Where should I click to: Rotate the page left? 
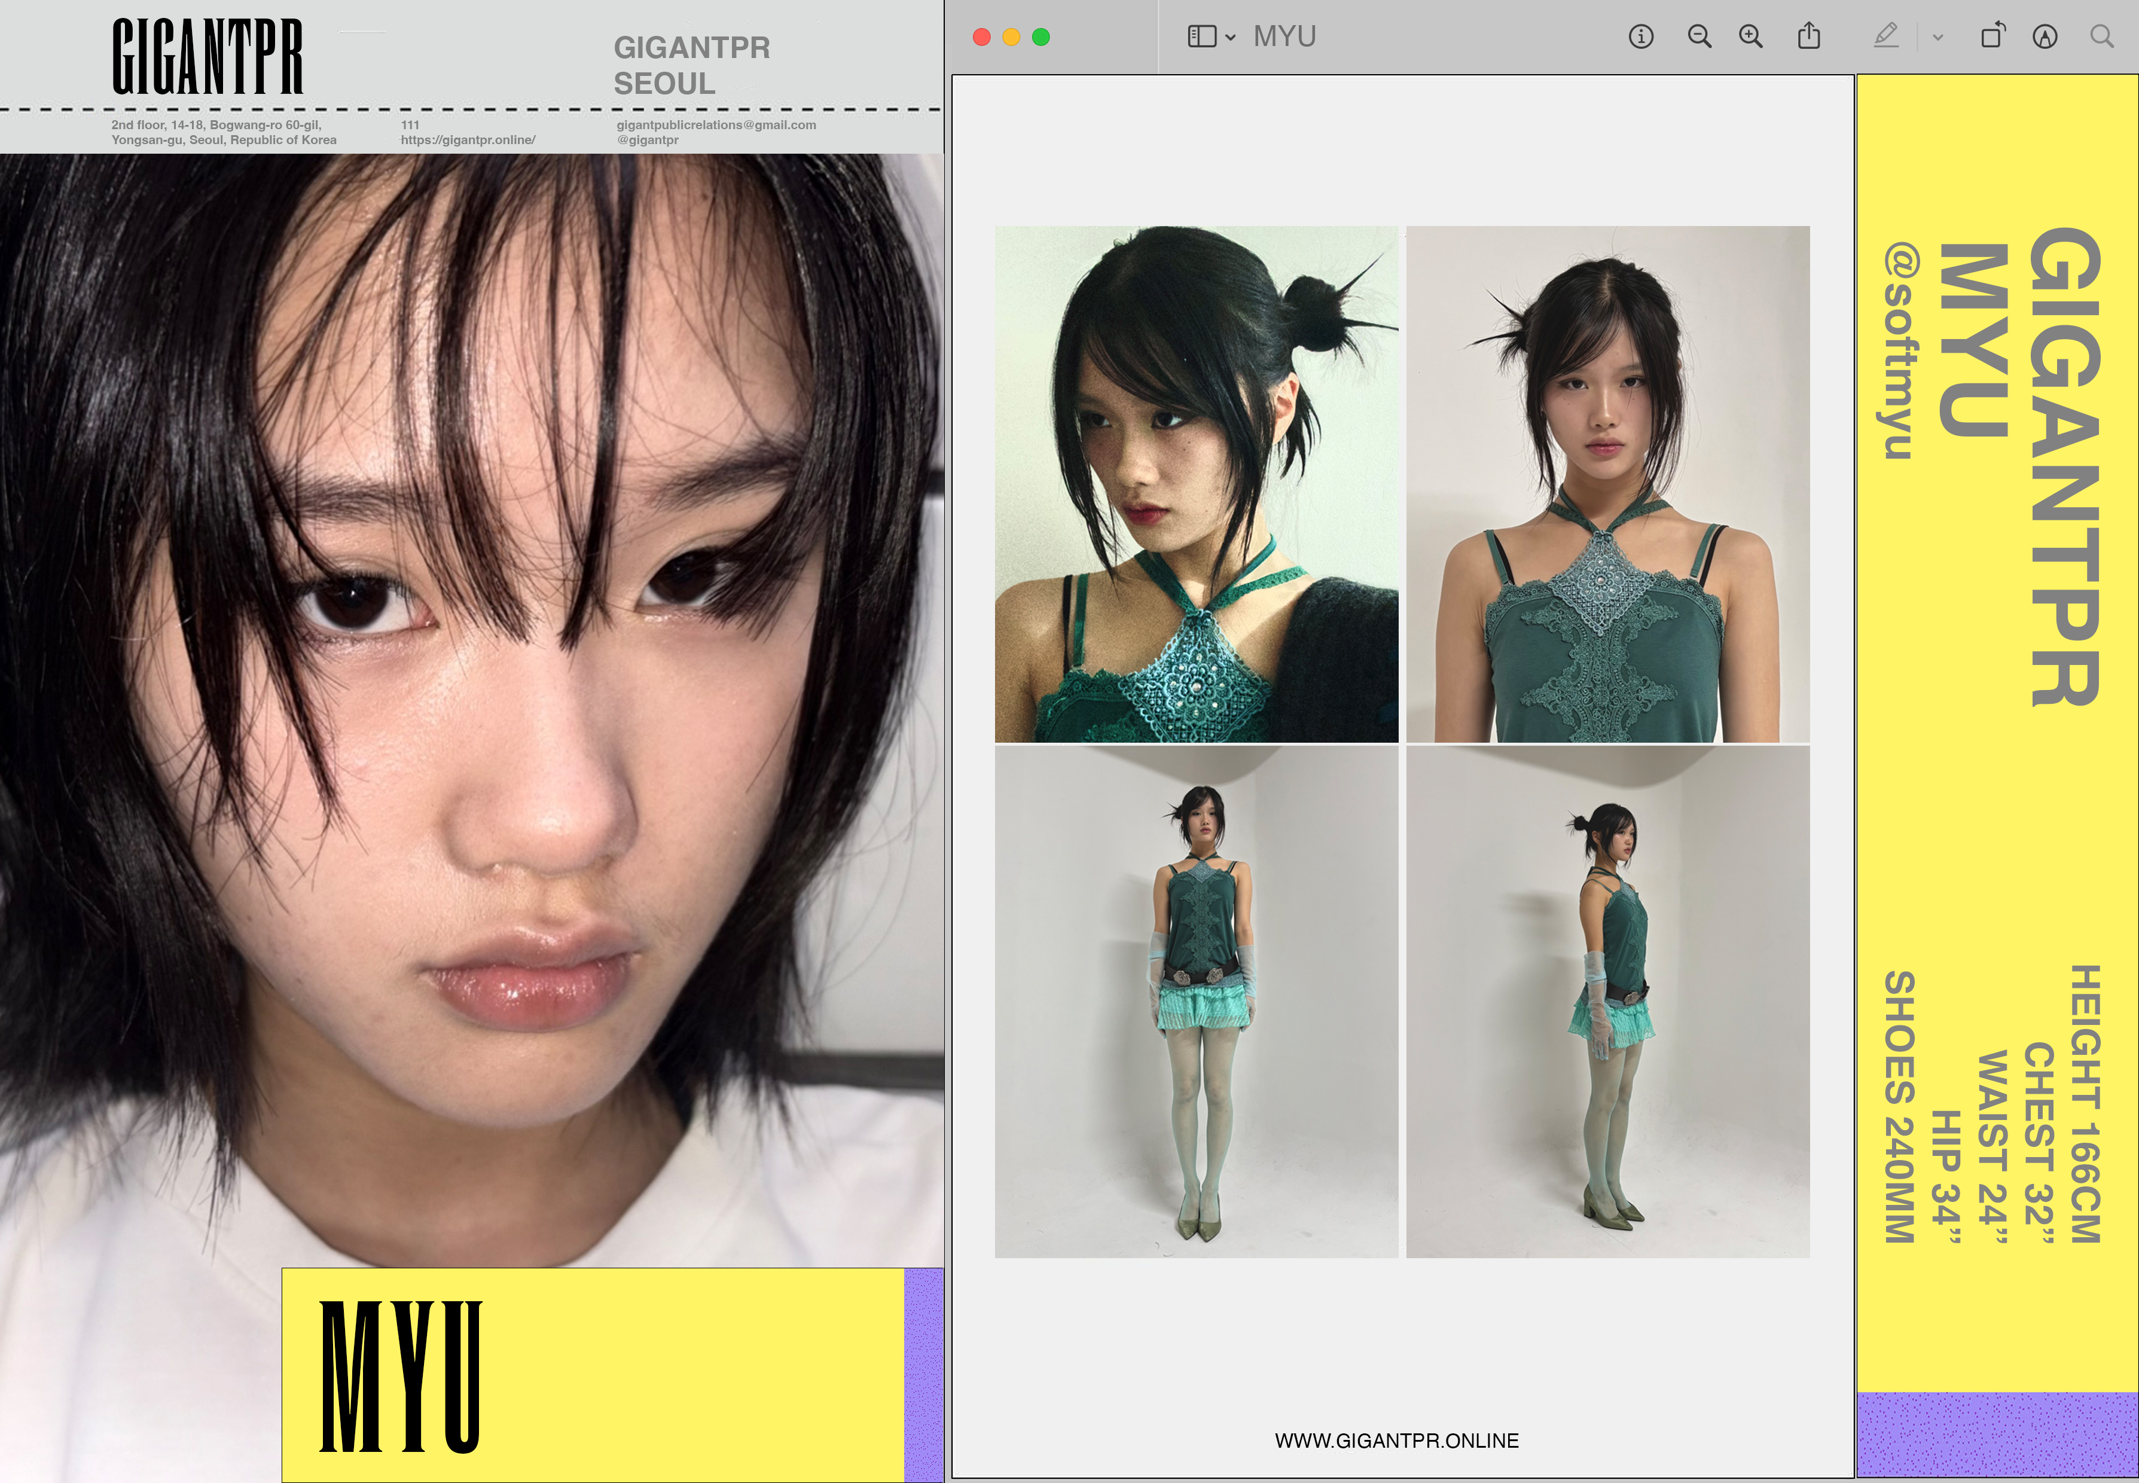click(x=1992, y=37)
